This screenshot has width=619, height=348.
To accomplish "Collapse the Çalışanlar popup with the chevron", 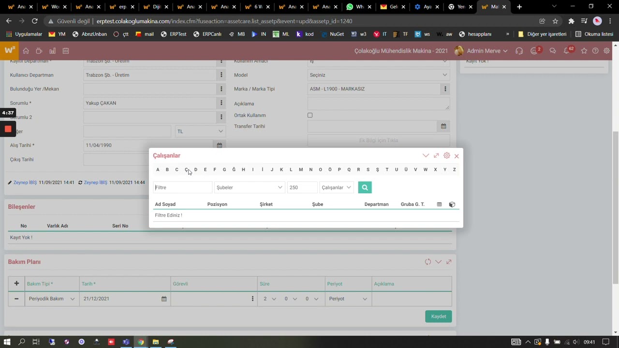I will coord(426,156).
